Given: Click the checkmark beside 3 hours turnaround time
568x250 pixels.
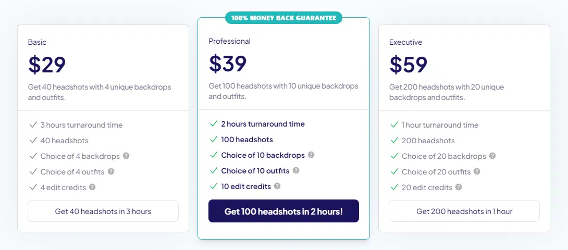Looking at the screenshot, I should point(33,125).
